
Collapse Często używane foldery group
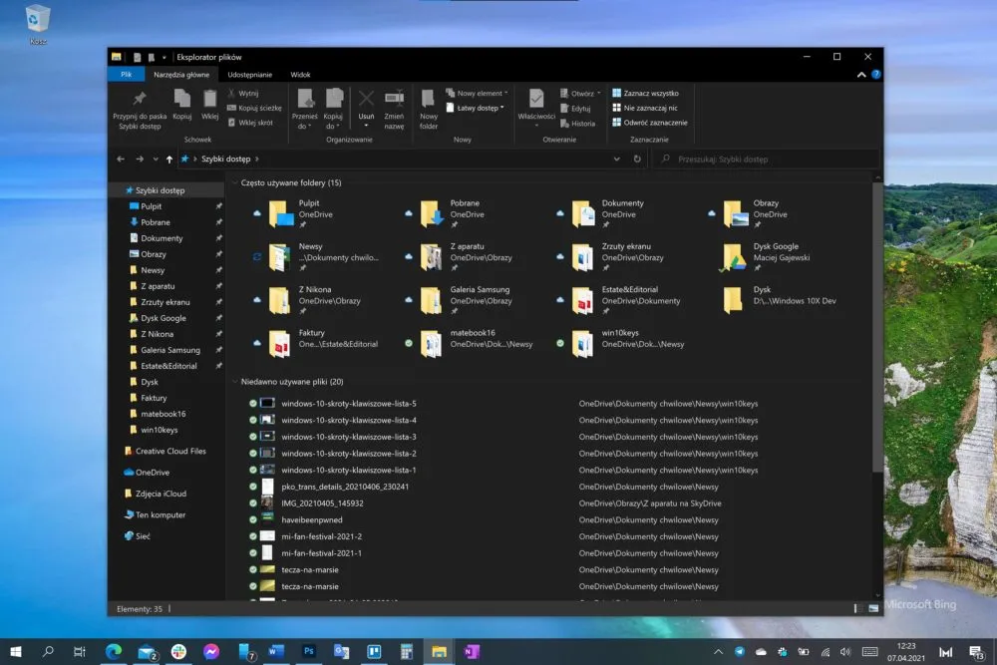[234, 183]
